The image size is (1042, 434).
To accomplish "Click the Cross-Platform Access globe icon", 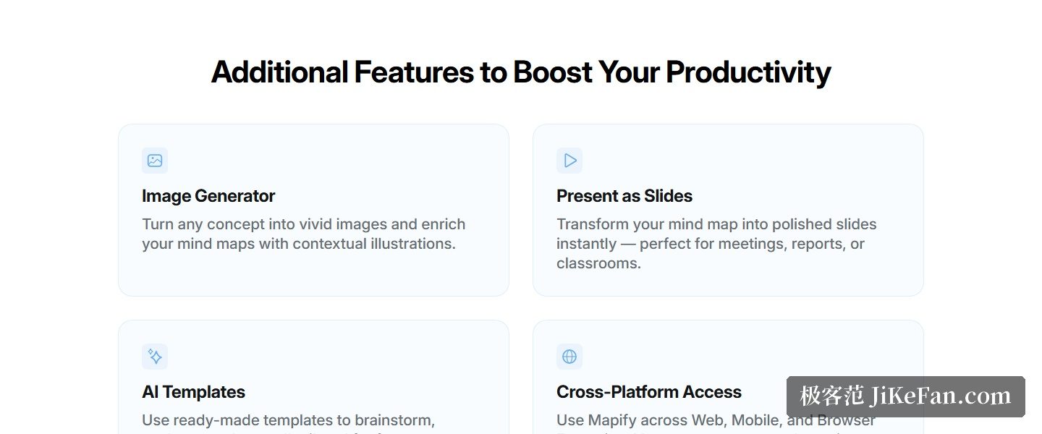I will 569,357.
